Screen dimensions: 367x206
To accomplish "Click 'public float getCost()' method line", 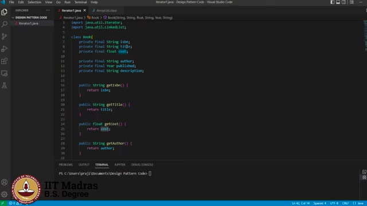I will tap(103, 124).
